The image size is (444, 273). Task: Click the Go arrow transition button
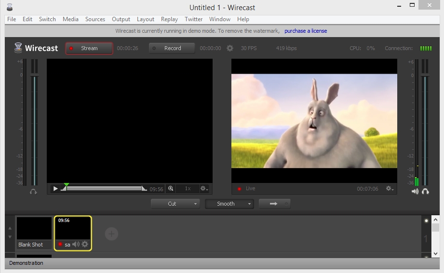[273, 204]
